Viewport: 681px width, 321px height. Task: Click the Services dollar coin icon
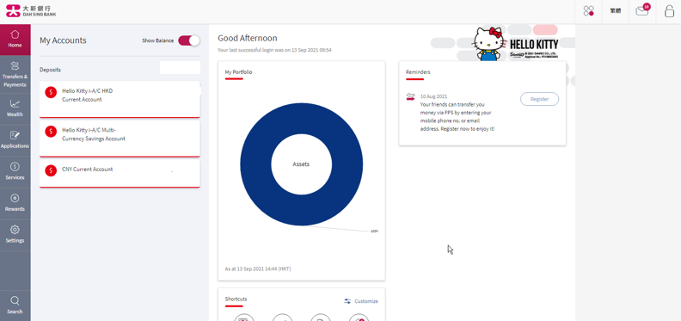click(15, 166)
